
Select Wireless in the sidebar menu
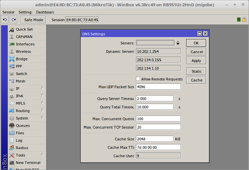pyautogui.click(x=27, y=52)
